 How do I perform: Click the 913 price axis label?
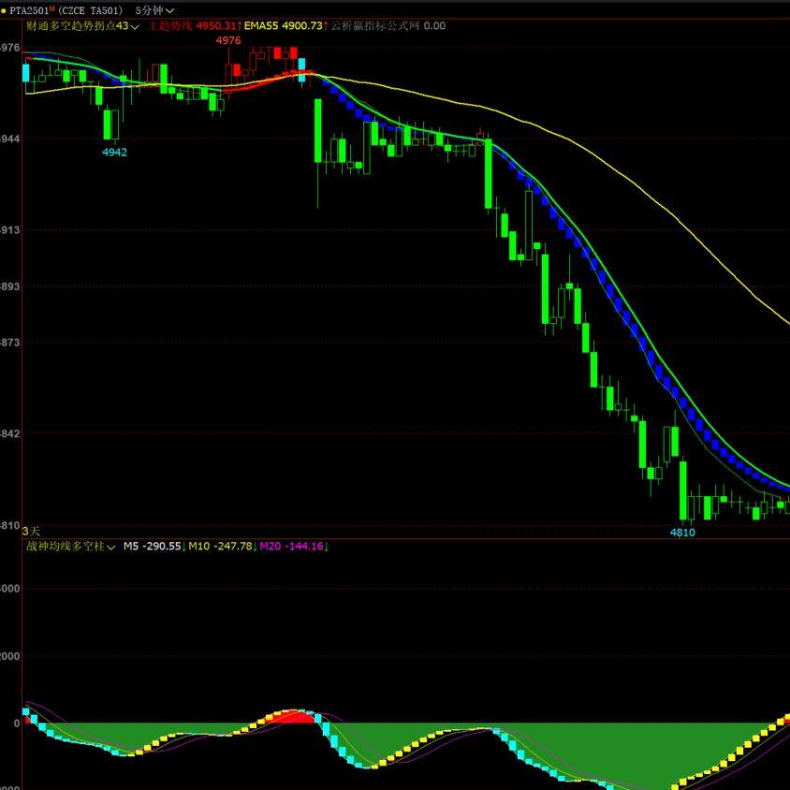coord(10,230)
